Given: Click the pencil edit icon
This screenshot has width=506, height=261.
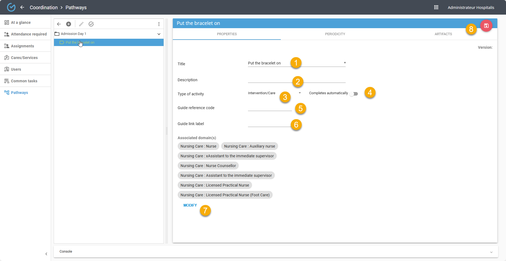Looking at the screenshot, I should (81, 24).
